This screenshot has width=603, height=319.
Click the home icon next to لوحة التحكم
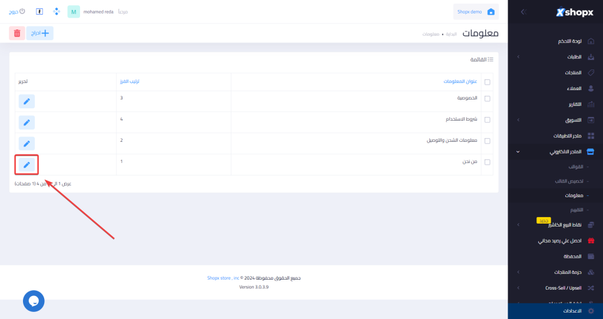[x=591, y=42]
